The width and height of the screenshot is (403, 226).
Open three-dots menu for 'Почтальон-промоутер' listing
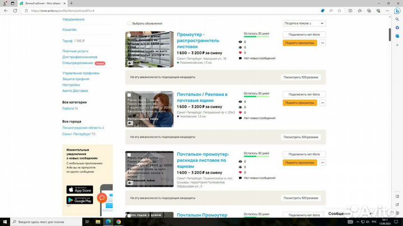click(x=322, y=163)
